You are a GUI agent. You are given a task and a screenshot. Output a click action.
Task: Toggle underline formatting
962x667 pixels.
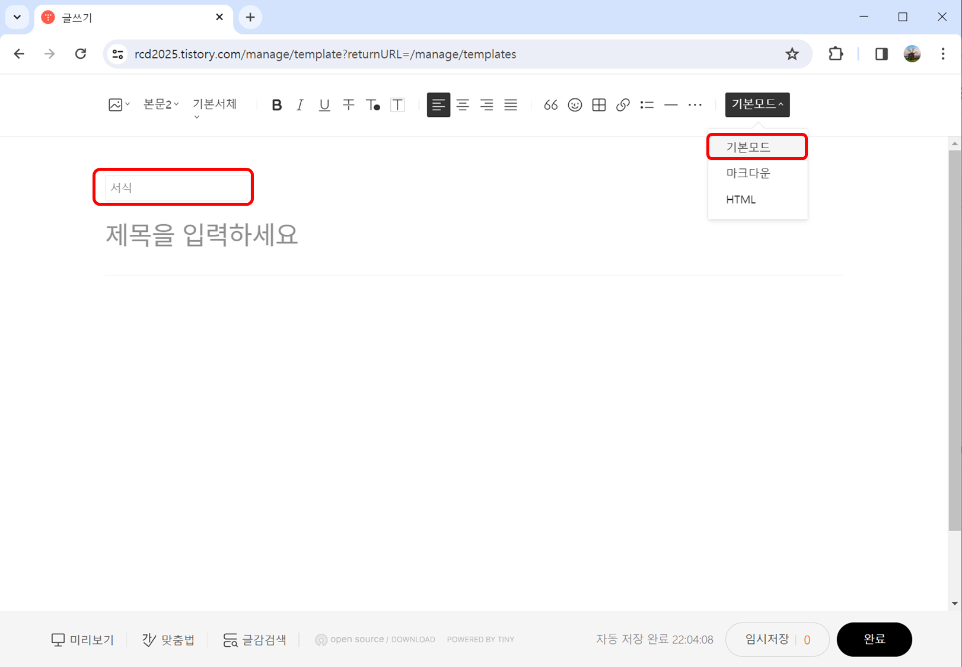(324, 105)
